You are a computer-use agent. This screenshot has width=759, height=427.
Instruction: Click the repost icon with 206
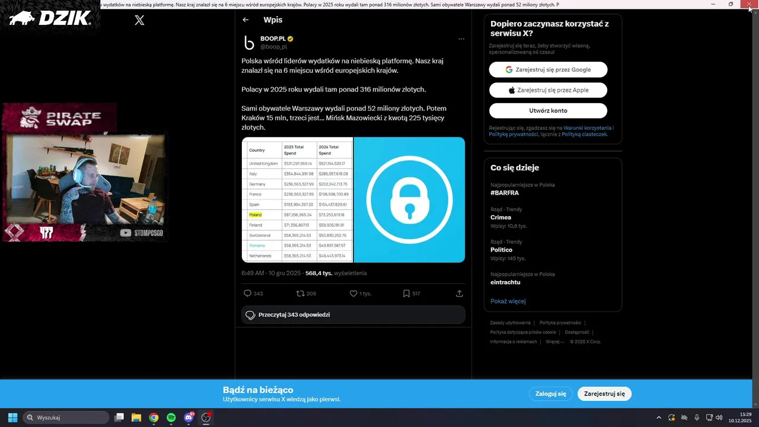pos(300,294)
